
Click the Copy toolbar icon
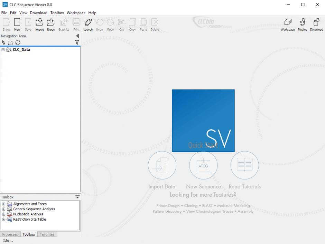[x=132, y=24]
